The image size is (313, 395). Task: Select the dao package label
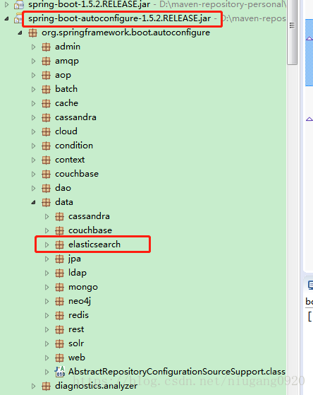[x=63, y=188]
